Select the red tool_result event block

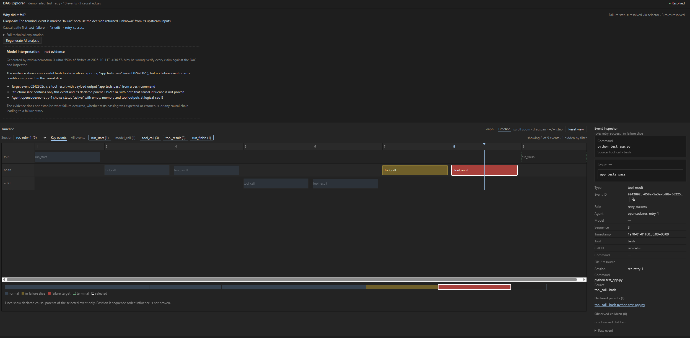(484, 170)
